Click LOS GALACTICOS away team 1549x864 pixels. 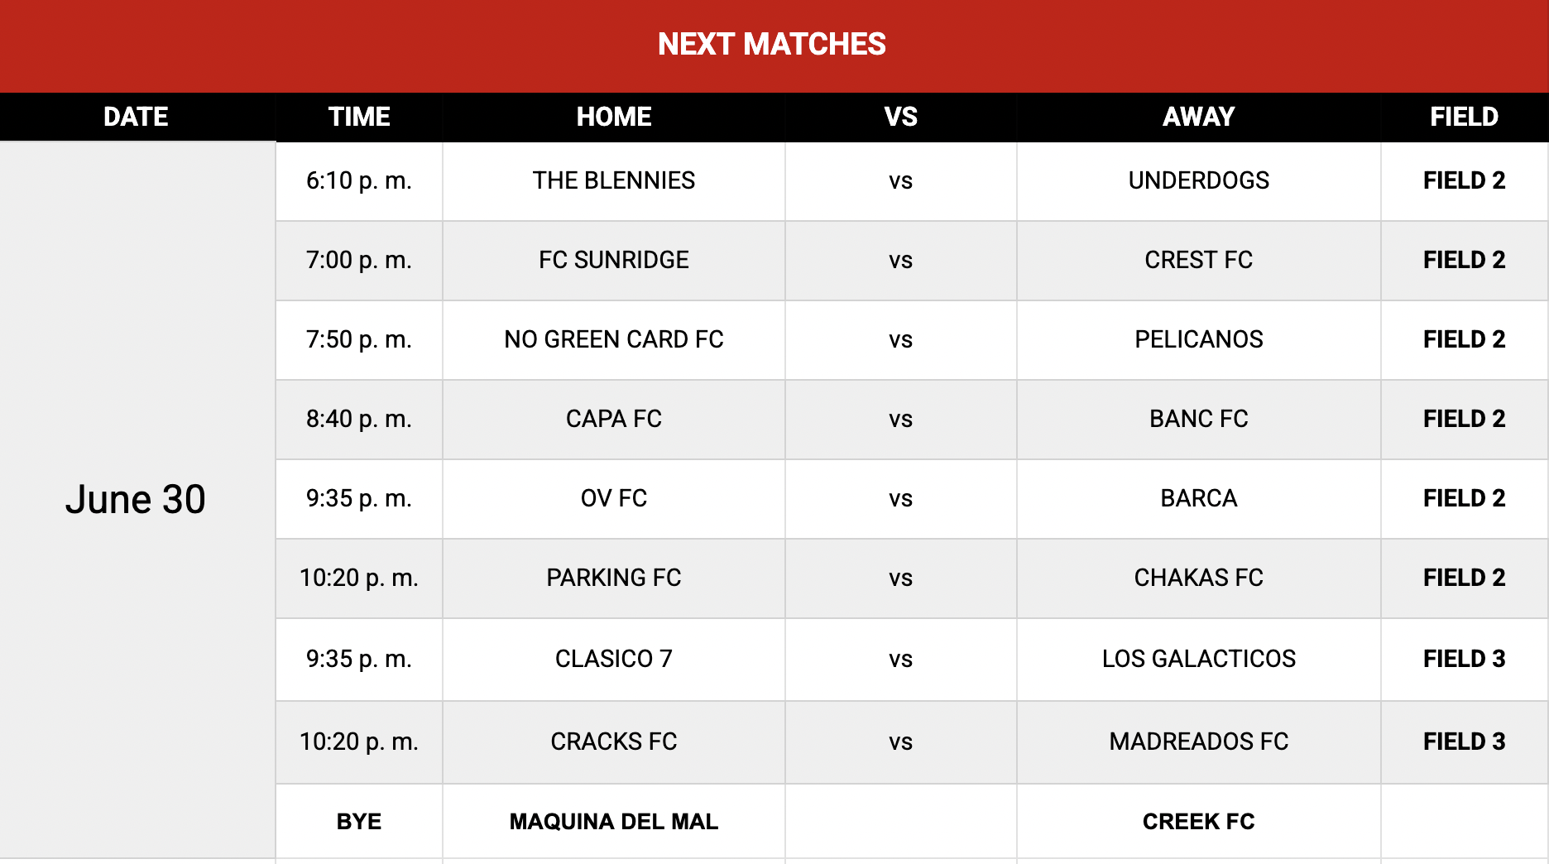(1199, 660)
